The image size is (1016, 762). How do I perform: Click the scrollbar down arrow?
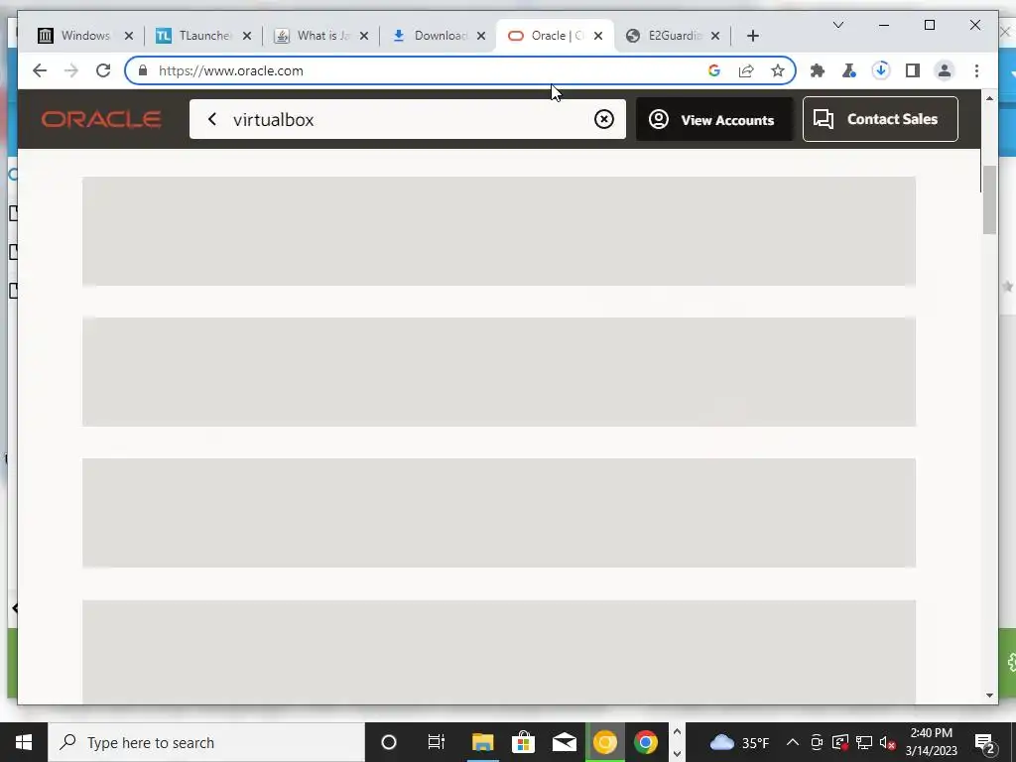[989, 696]
